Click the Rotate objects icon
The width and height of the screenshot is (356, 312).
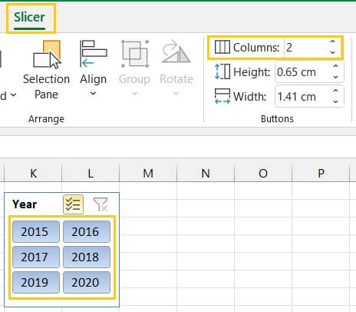tap(176, 51)
